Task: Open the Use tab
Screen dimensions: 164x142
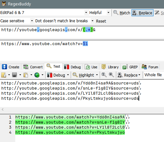Action: coord(91,67)
